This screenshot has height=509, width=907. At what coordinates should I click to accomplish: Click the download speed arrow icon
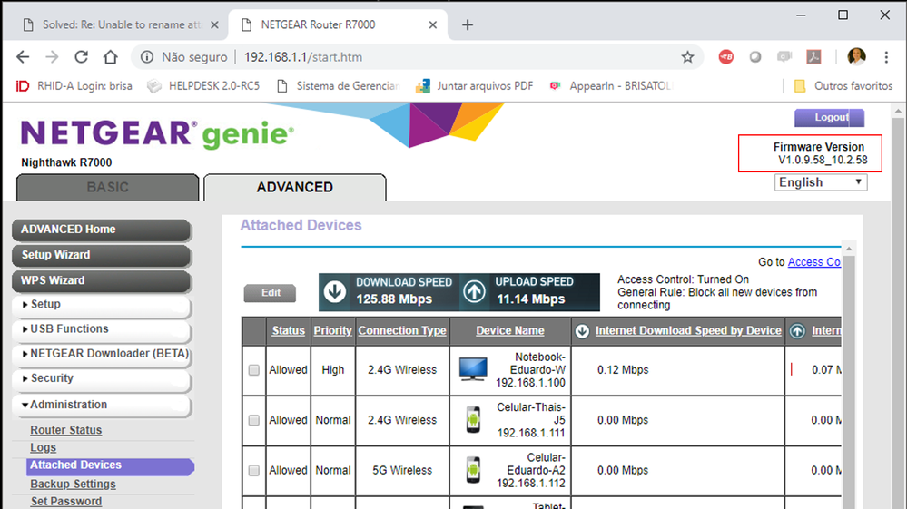[x=335, y=292]
